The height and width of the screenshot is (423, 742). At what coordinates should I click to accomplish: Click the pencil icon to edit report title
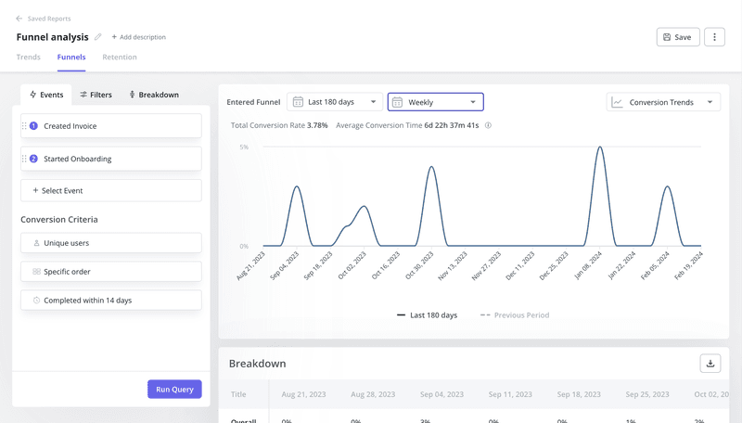[x=98, y=37]
